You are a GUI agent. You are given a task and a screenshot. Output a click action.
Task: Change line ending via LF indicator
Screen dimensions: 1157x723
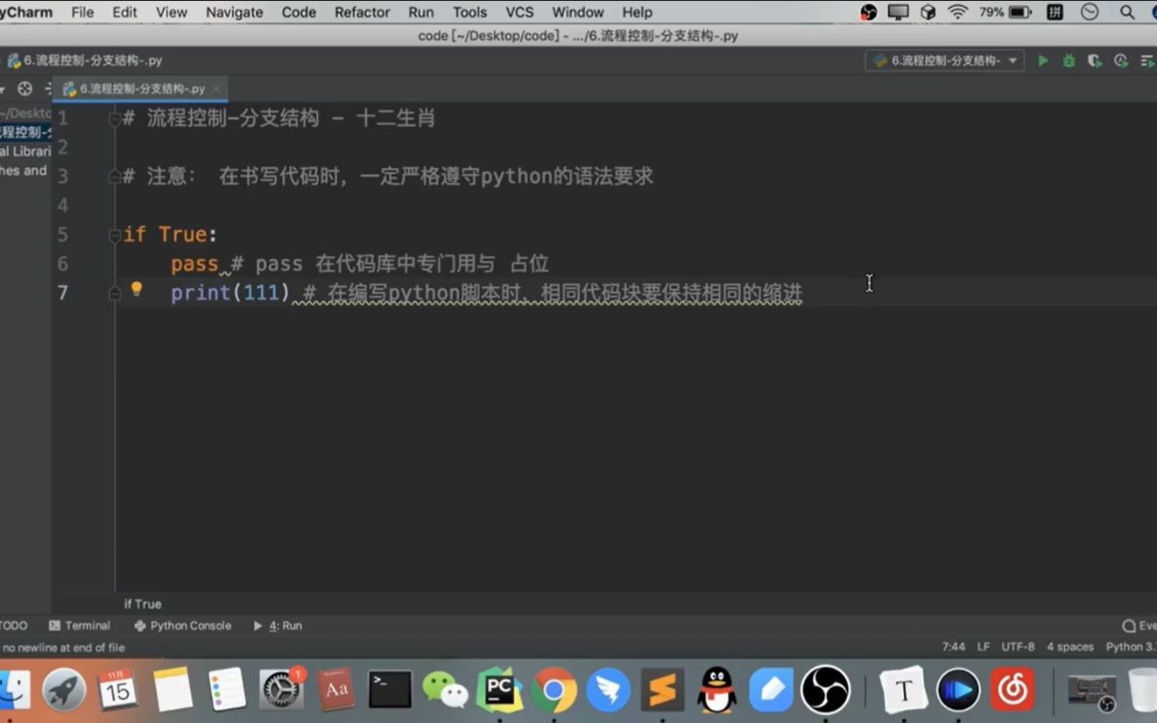point(984,647)
